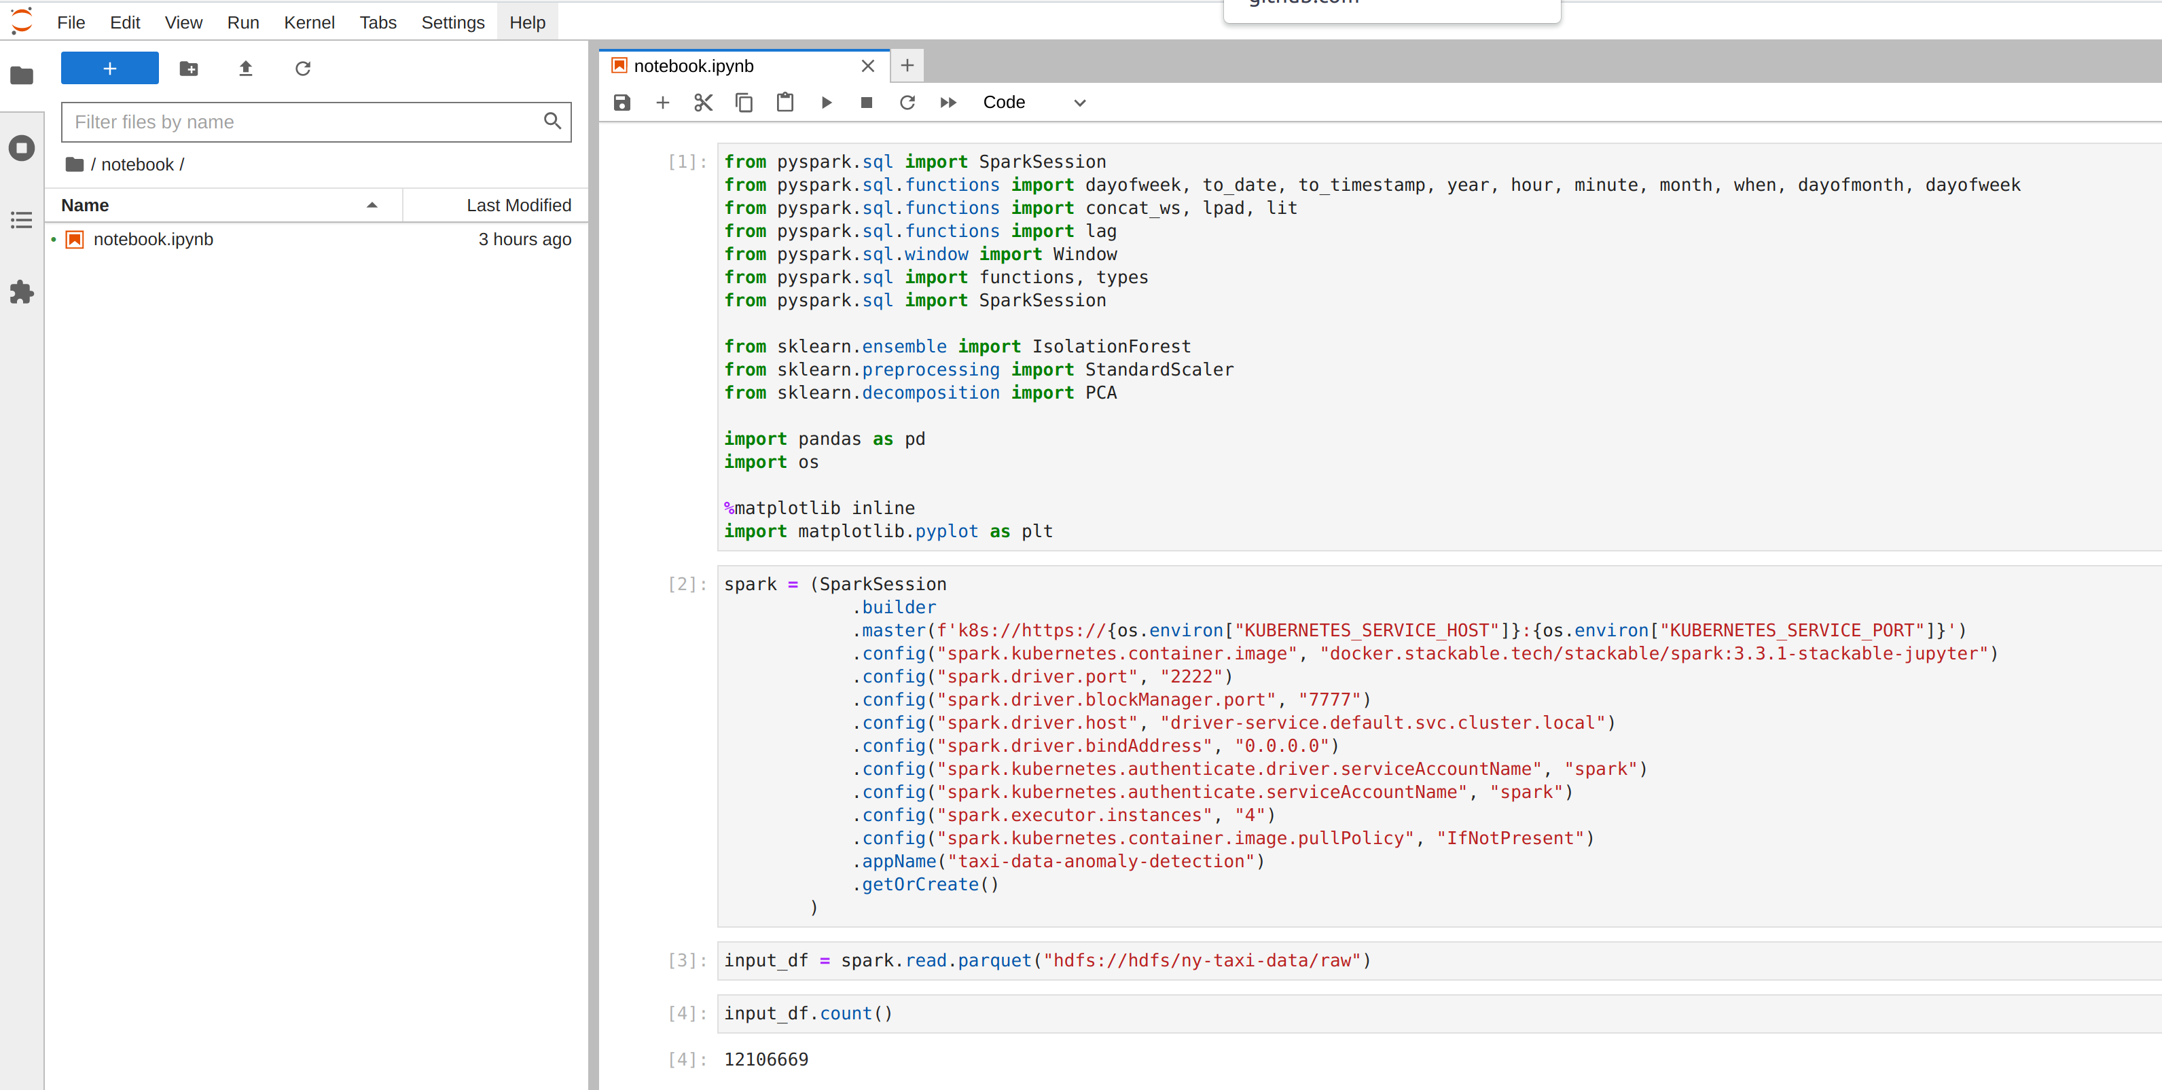Open the Kernel menu
Viewport: 2162px width, 1090px height.
309,22
